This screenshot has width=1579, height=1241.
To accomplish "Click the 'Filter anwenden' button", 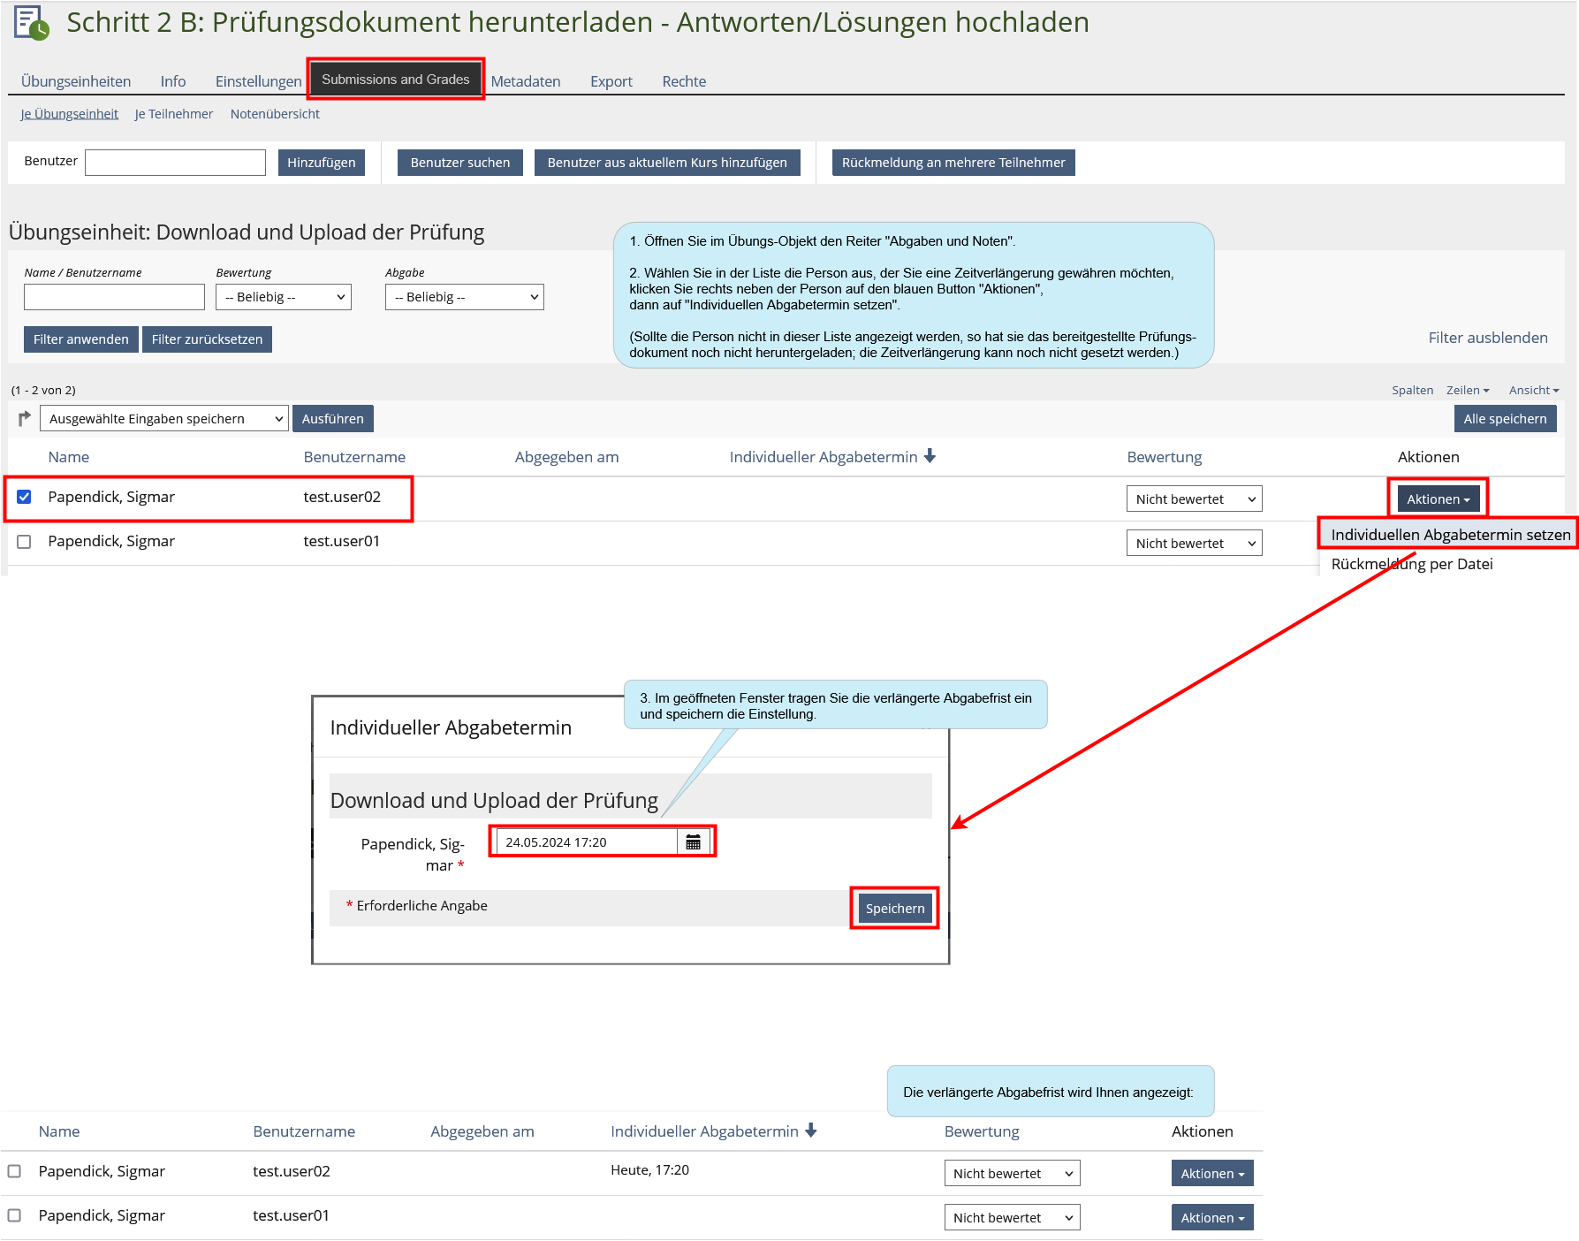I will click(x=80, y=339).
